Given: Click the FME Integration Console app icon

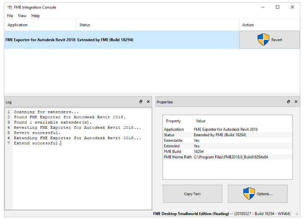Looking at the screenshot, I should coord(9,8).
